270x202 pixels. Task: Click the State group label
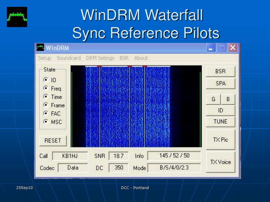tap(49, 69)
